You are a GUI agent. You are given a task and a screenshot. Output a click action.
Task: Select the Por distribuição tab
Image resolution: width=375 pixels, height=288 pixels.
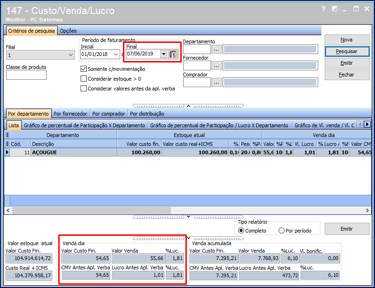pyautogui.click(x=147, y=114)
